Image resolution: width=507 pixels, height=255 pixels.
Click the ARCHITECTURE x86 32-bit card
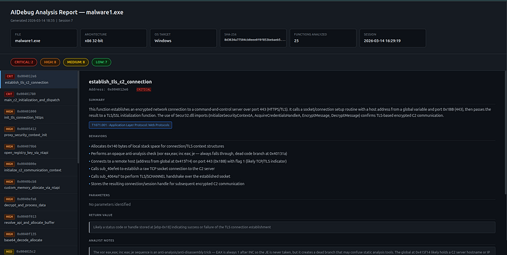113,38
